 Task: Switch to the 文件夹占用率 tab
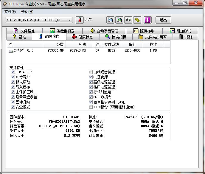[x=153, y=37]
